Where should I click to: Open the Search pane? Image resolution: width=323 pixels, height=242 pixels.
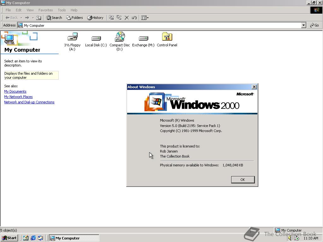tap(54, 18)
